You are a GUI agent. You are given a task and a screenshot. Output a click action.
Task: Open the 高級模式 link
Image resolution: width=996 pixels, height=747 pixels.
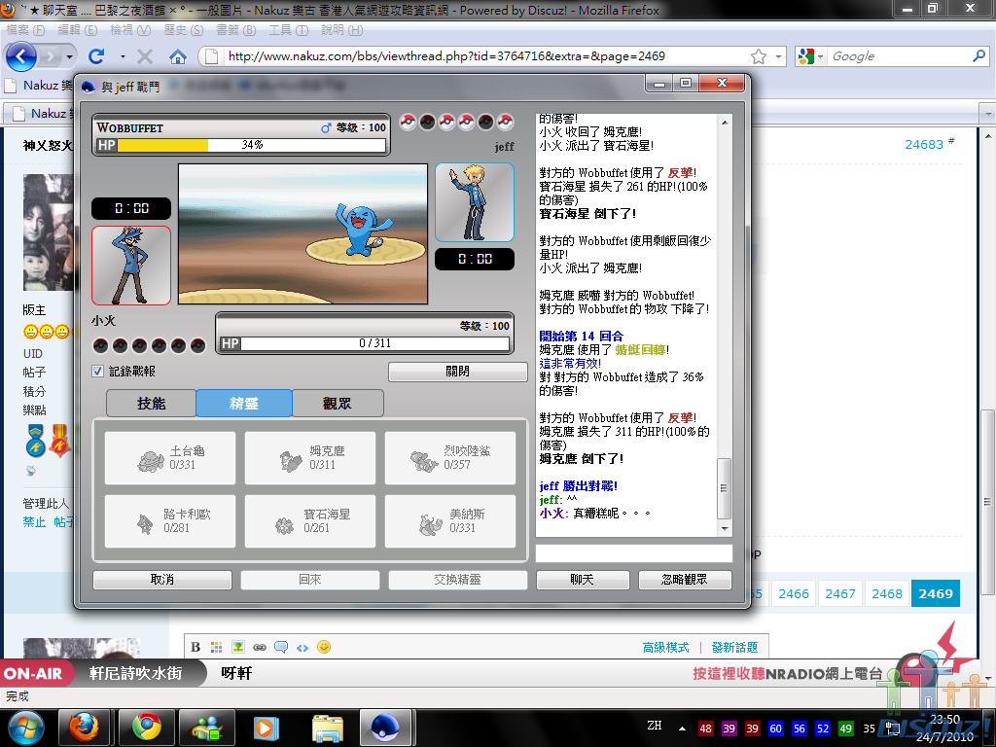pos(665,647)
